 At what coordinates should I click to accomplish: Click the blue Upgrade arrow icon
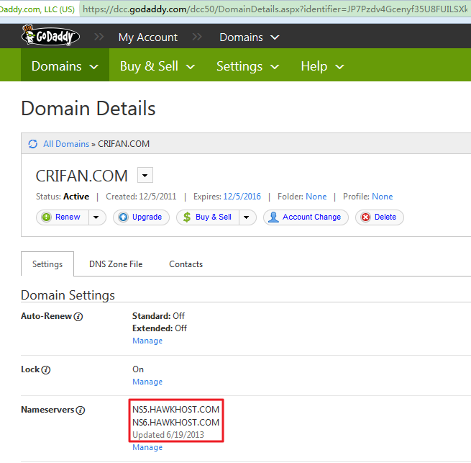point(123,217)
